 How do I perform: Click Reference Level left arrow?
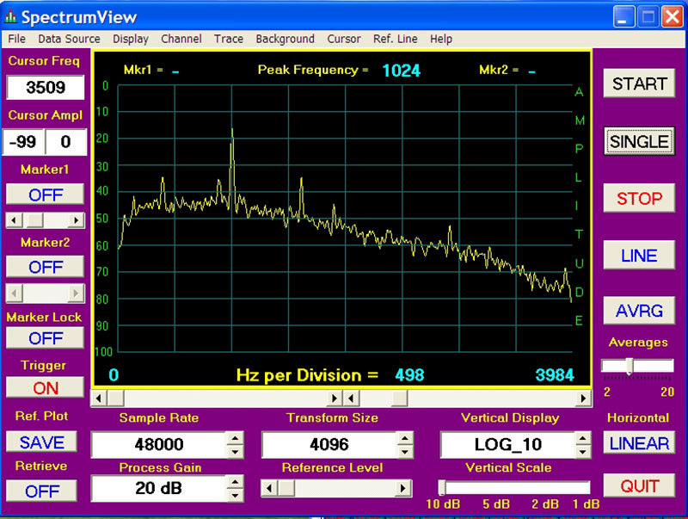point(269,488)
